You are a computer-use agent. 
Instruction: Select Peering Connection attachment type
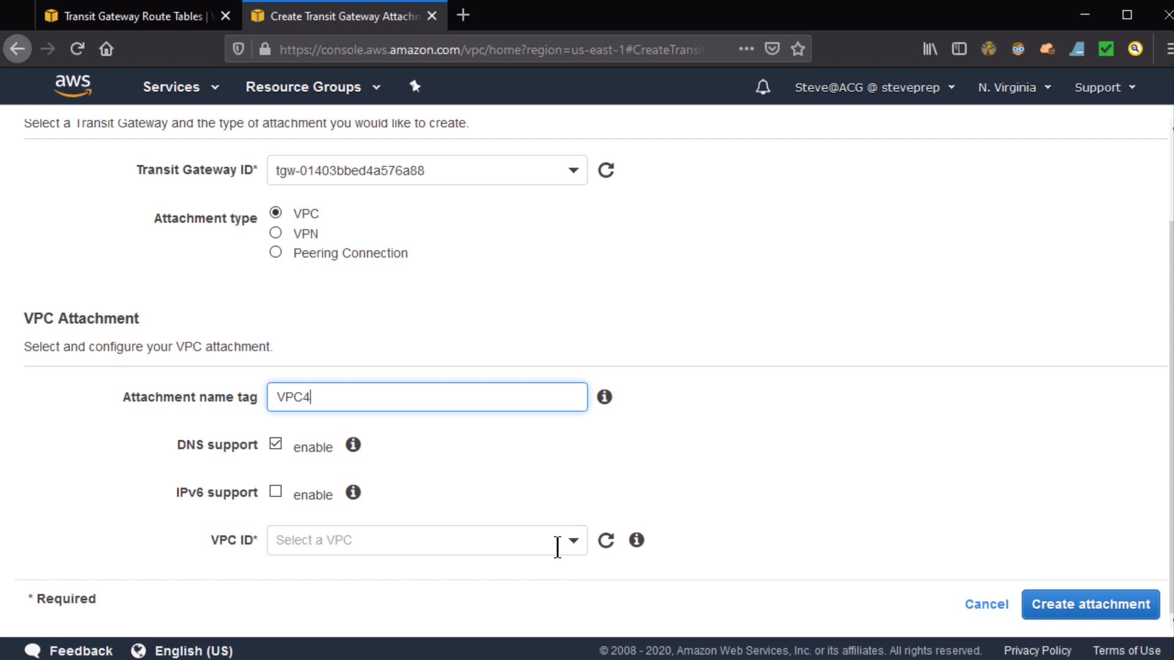click(x=276, y=252)
